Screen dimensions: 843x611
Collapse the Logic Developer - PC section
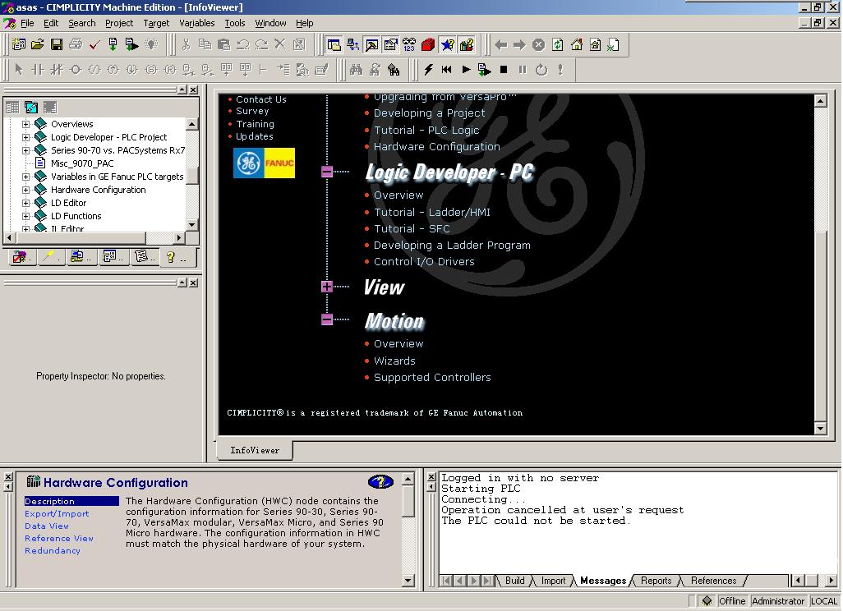click(x=327, y=172)
